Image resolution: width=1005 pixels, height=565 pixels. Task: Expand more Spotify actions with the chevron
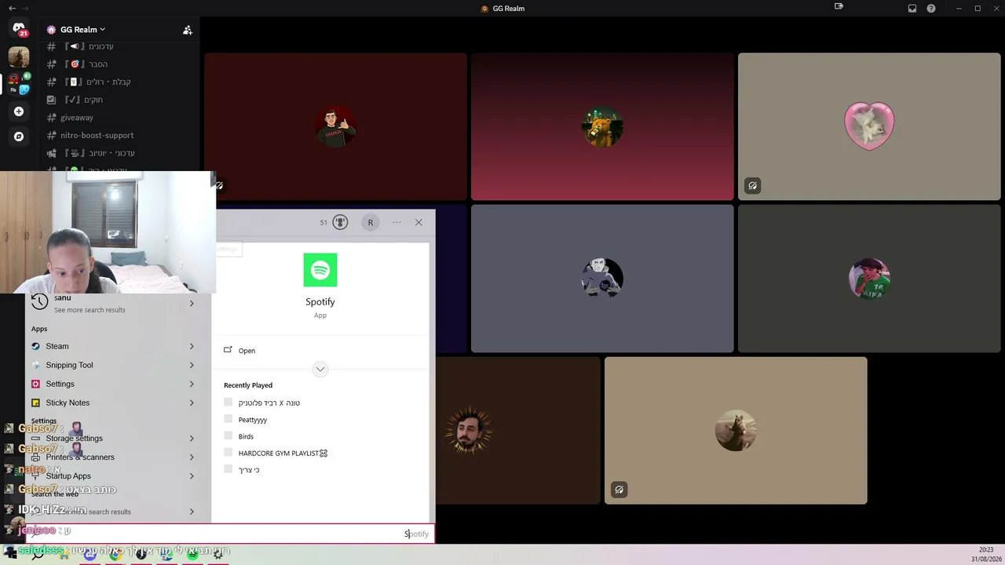tap(320, 369)
